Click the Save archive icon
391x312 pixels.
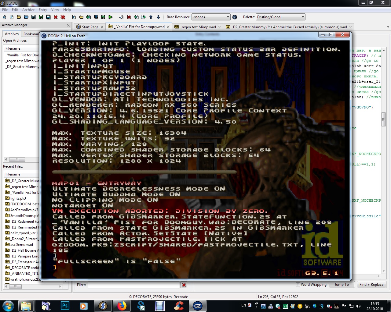tap(34, 17)
